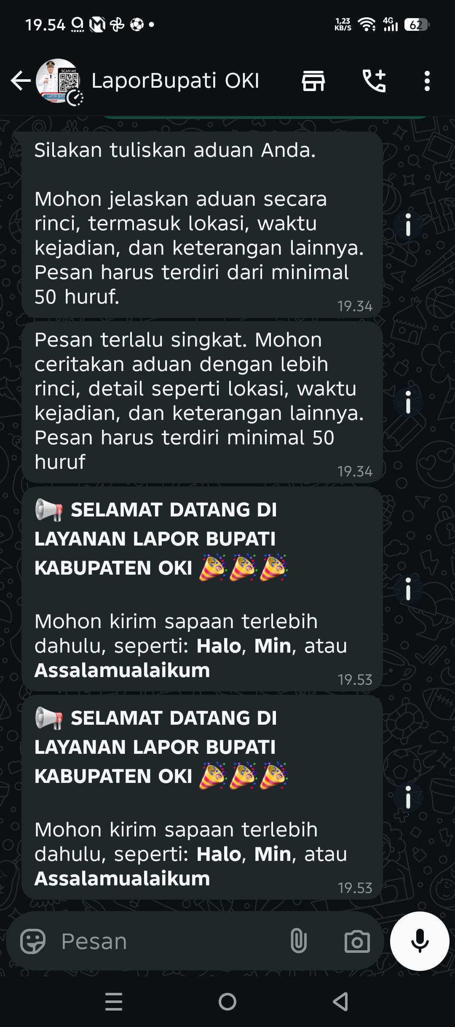
Task: Tap info icon beside "Pesan terlalu singkat" message
Action: 408,402
